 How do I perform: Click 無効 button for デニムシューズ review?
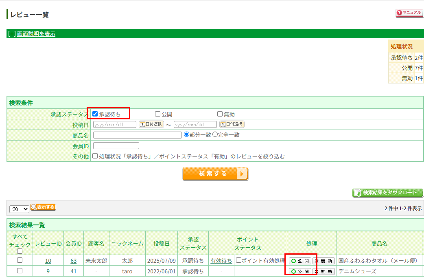324,271
